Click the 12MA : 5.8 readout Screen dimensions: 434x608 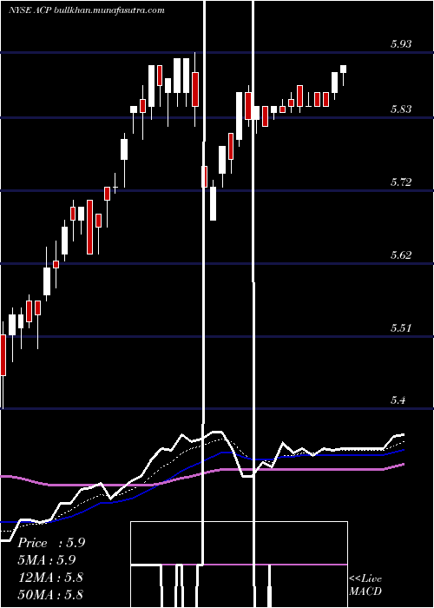click(x=50, y=578)
